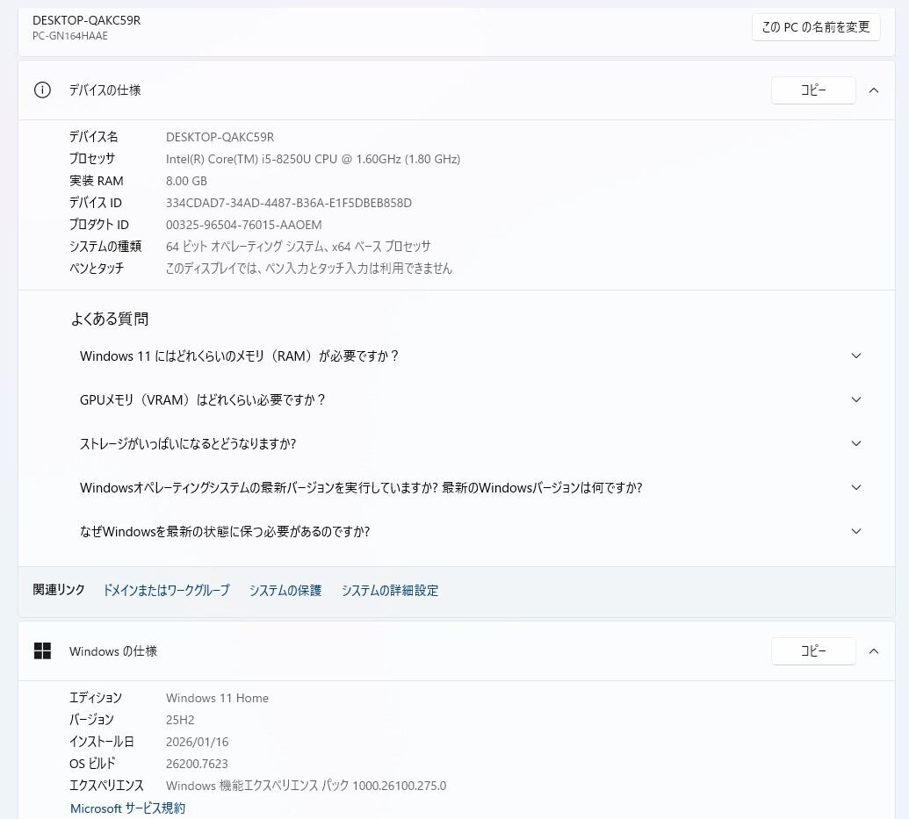
Task: Copy device specifications with コピー button
Action: (x=812, y=90)
